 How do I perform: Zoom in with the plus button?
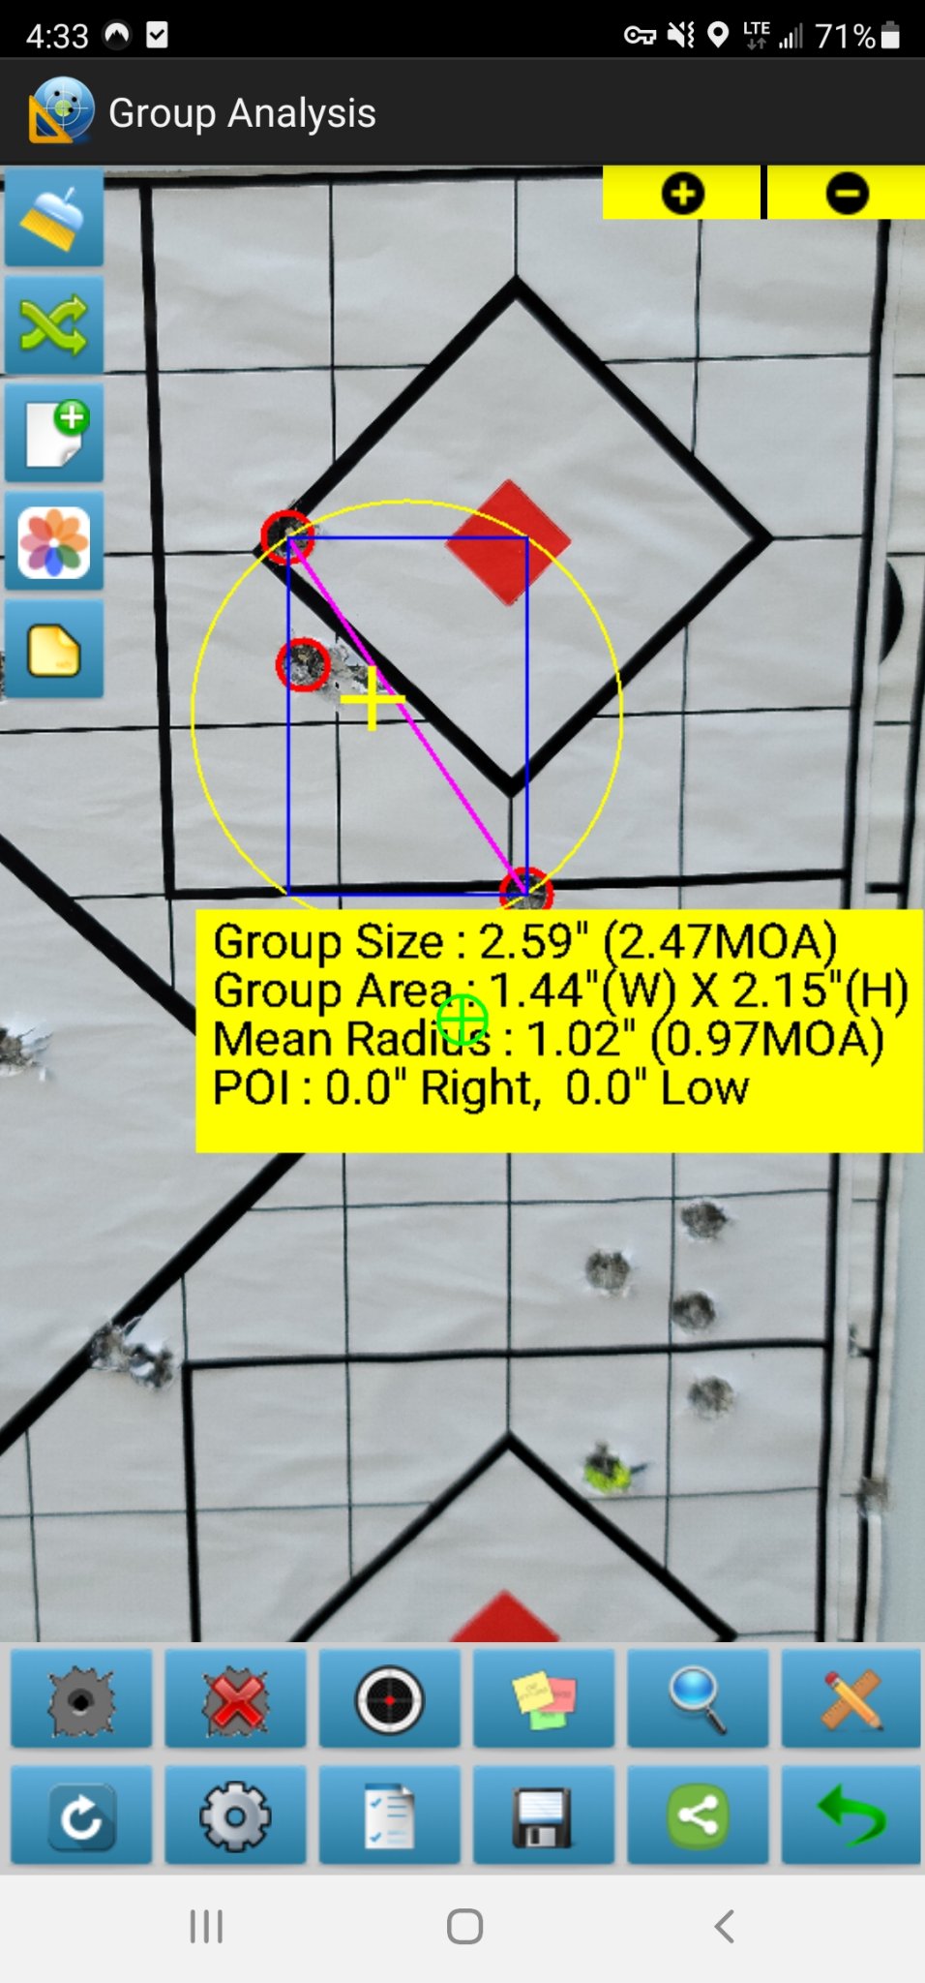tap(682, 193)
